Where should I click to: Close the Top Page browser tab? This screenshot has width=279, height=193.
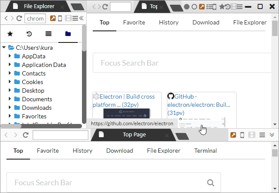coord(167,136)
